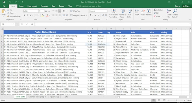The width and height of the screenshot is (192, 103).
Task: Open the Formulas tab
Action: point(44,6)
